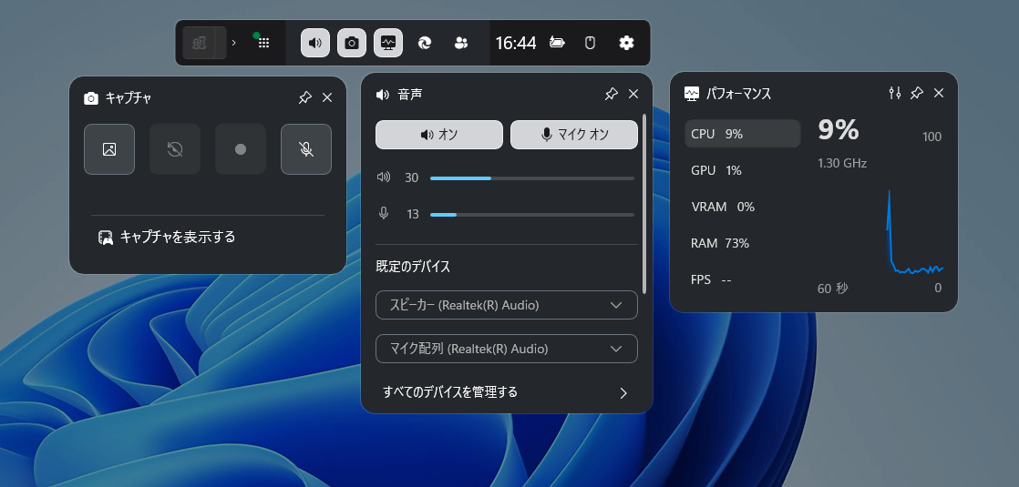Click the microphone icon beside 13
Viewport: 1019px width, 487px height.
(x=384, y=214)
